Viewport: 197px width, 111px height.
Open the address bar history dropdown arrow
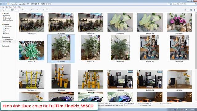point(168,4)
